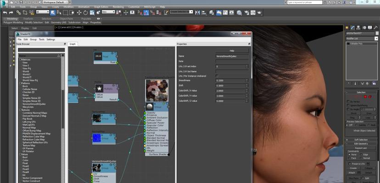Viewport: 380px width, 183px height.
Task: Select the Face constraint radio button
Action: point(349,158)
